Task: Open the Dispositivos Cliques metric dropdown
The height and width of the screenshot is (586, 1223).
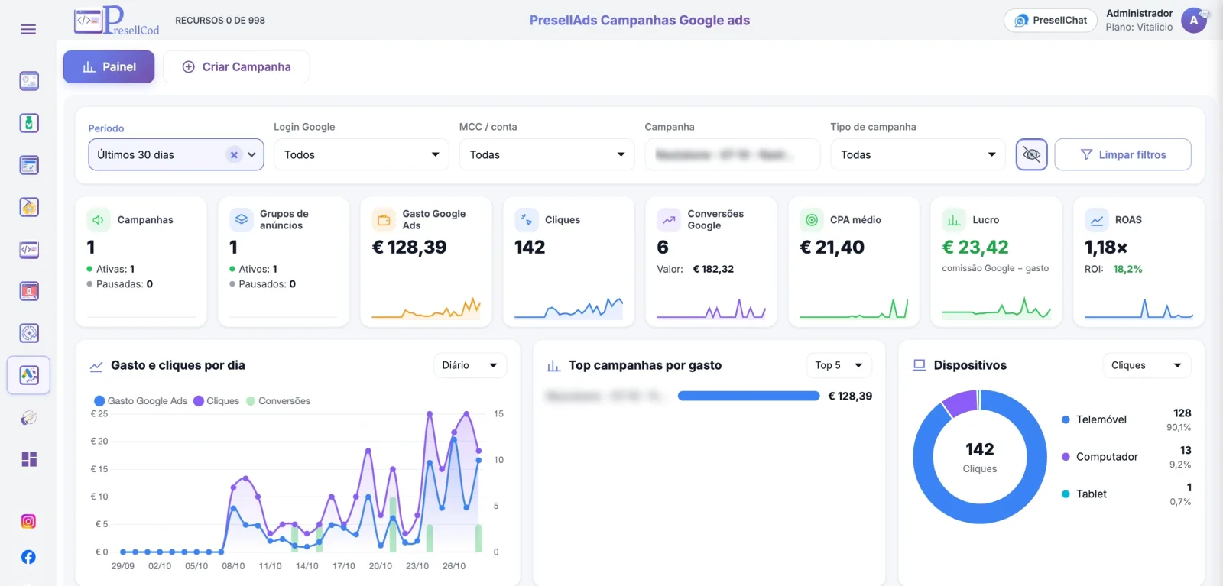Action: (1147, 365)
